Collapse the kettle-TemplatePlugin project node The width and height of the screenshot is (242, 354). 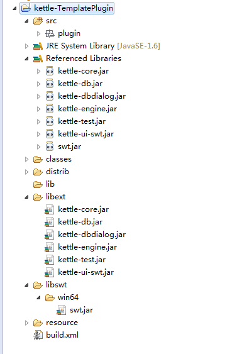click(15, 9)
